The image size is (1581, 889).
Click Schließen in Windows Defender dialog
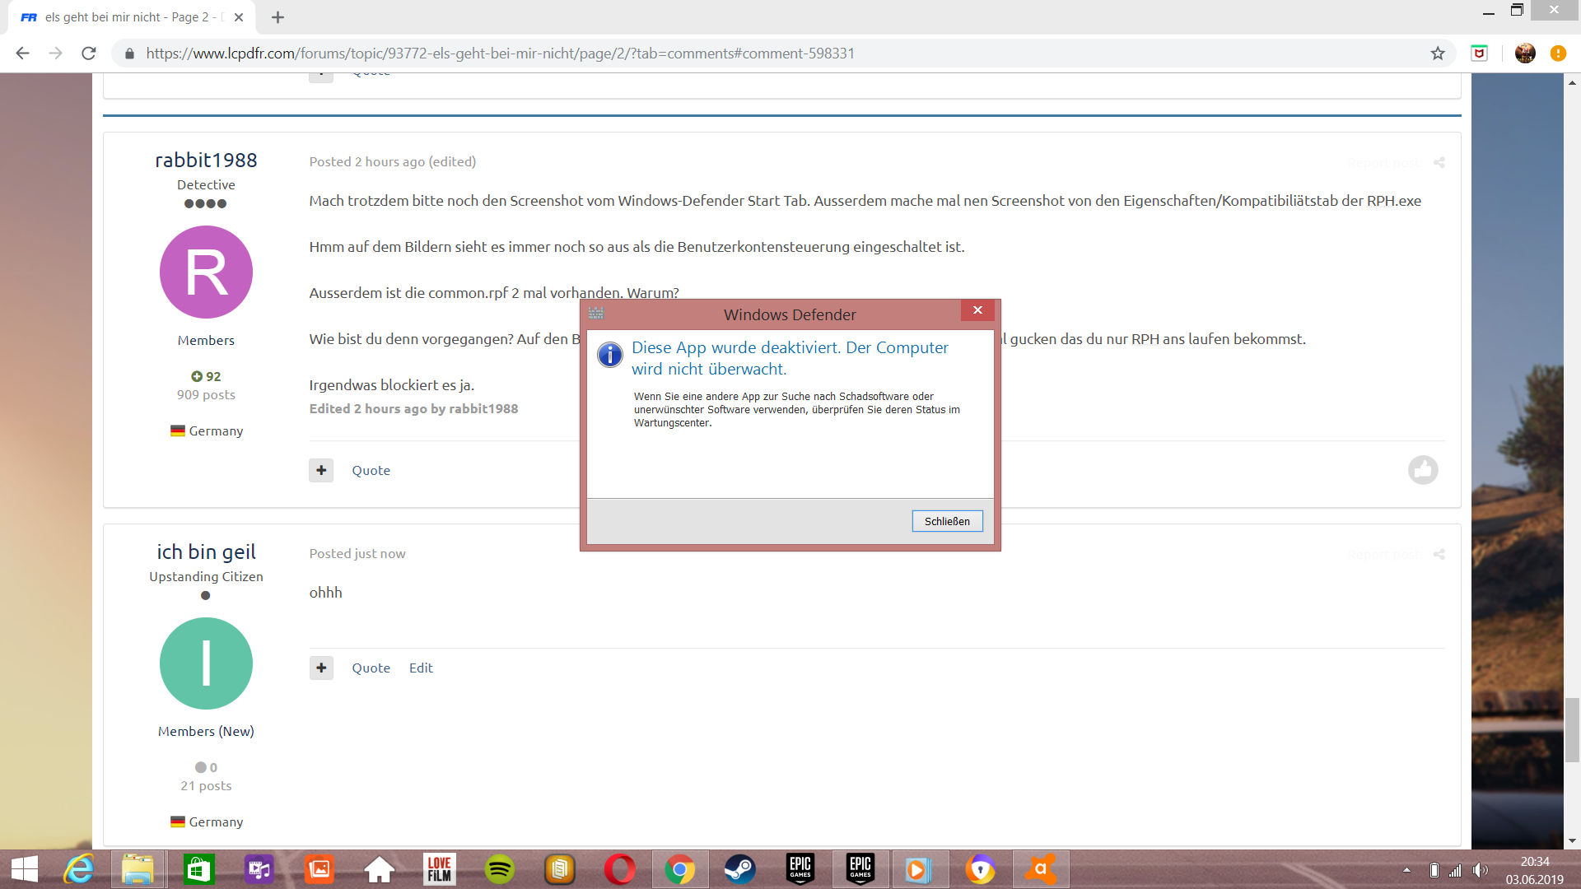pos(947,521)
